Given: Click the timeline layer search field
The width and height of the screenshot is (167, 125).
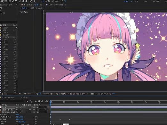Looking at the screenshot, I should click(12, 101).
